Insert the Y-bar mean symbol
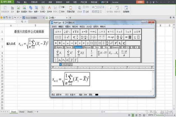This screenshot has width=176, height=117. [76, 60]
